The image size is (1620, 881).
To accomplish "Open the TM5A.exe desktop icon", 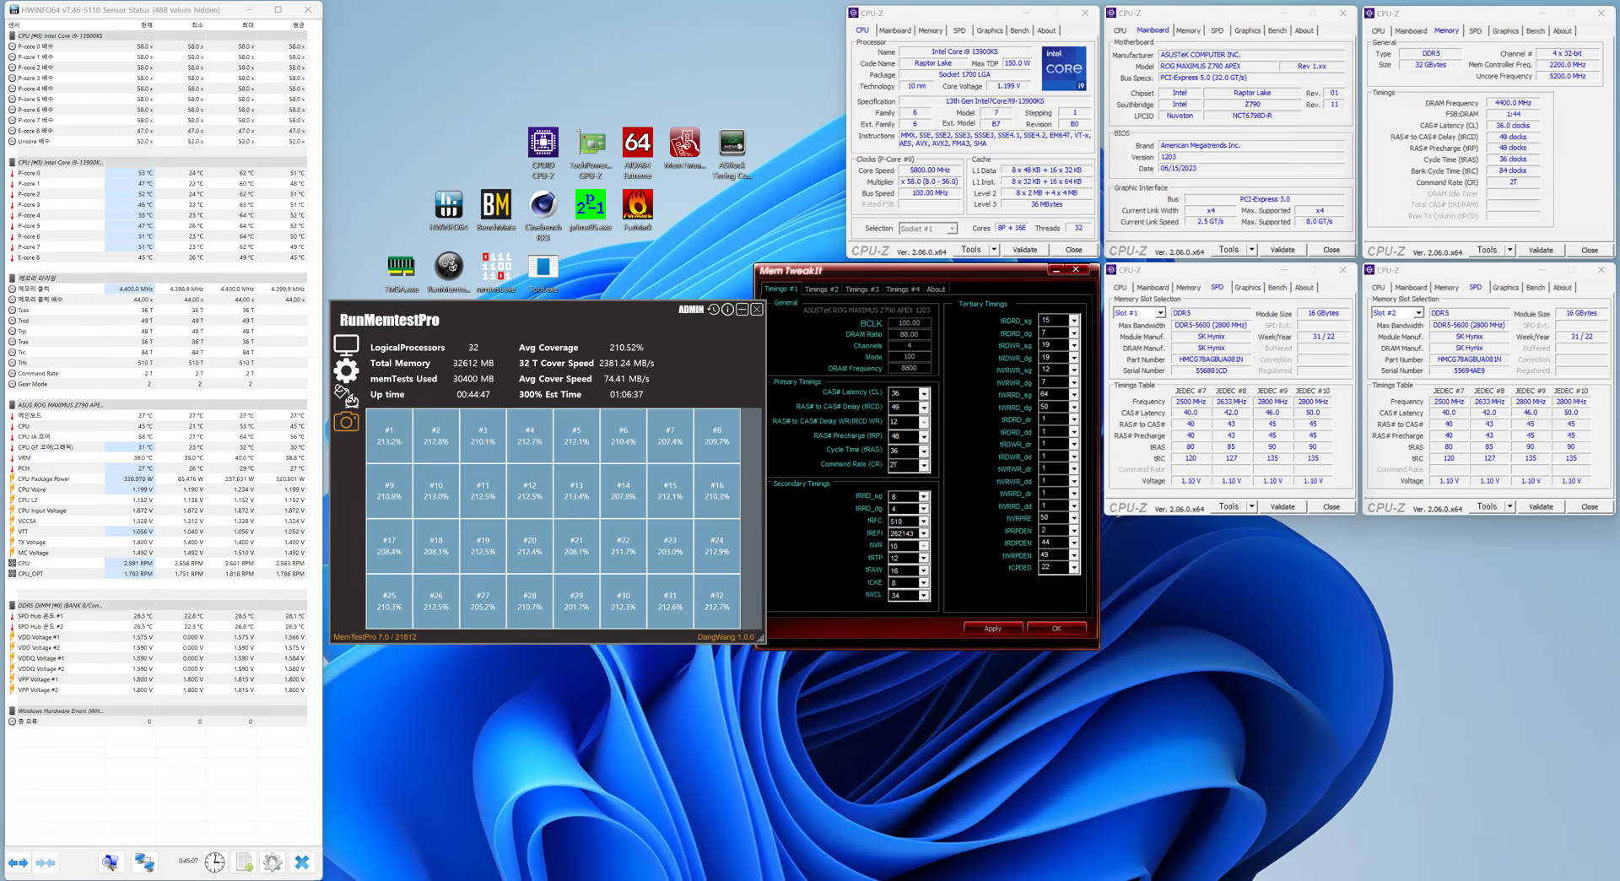I will coord(401,273).
